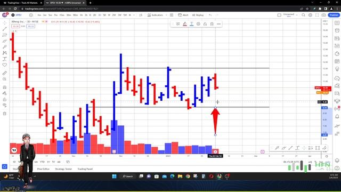Click the select layout rectangle icon
341x192 pixels.
279,15
